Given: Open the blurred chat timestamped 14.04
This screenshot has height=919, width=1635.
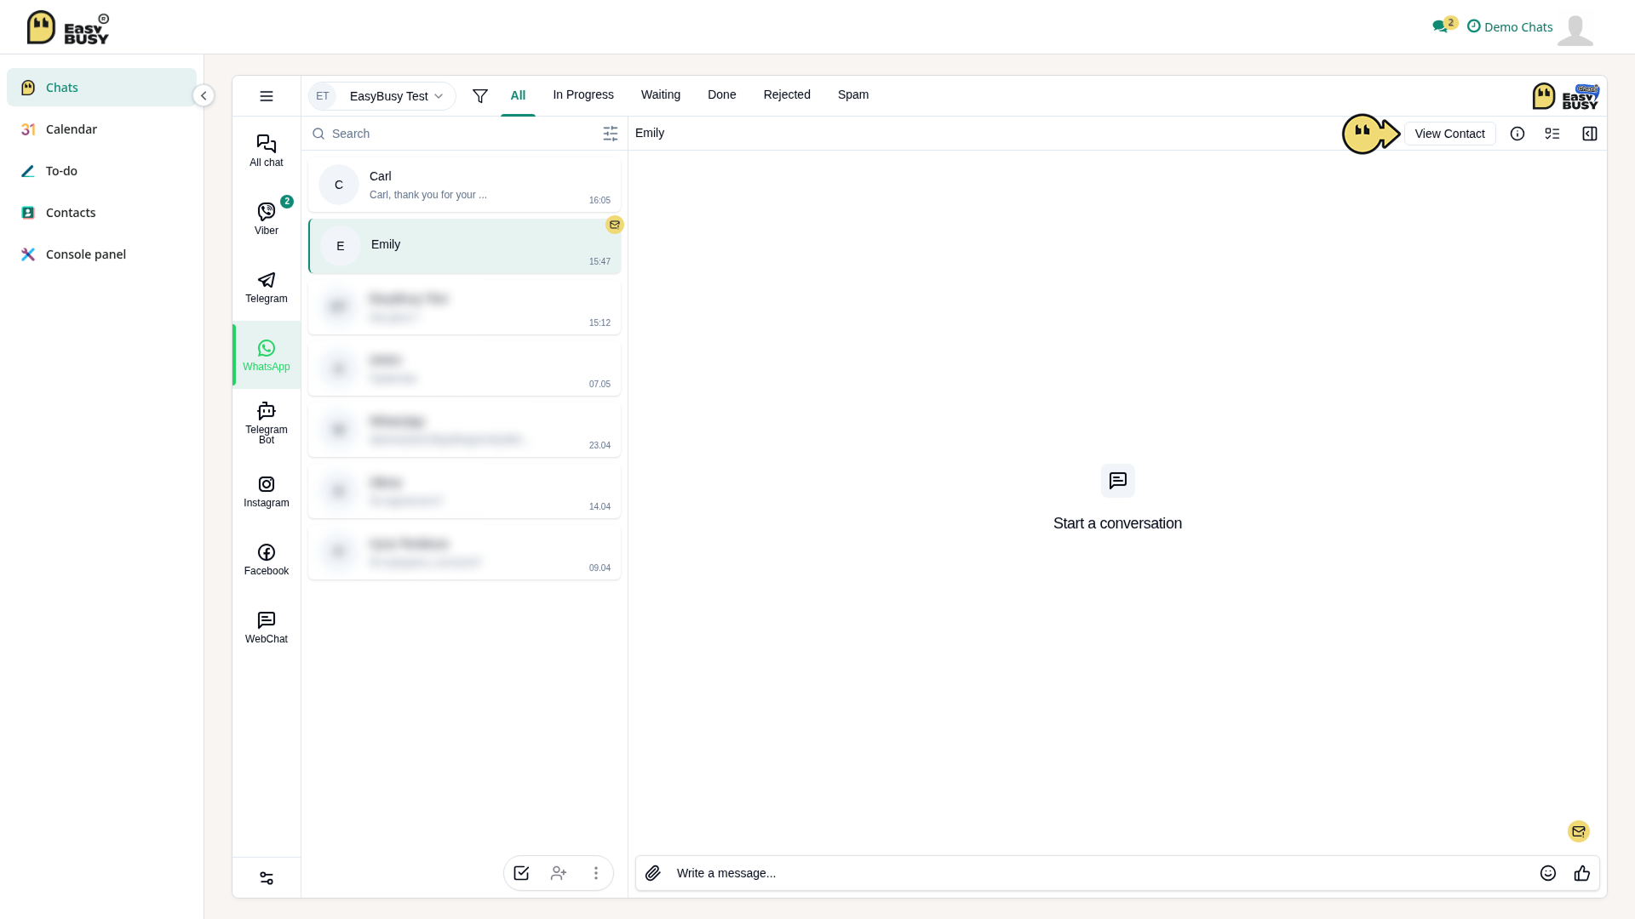Looking at the screenshot, I should point(464,491).
